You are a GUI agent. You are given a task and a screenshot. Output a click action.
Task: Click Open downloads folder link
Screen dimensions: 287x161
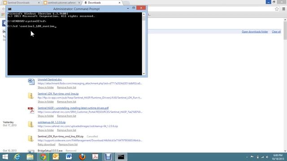click(x=255, y=32)
